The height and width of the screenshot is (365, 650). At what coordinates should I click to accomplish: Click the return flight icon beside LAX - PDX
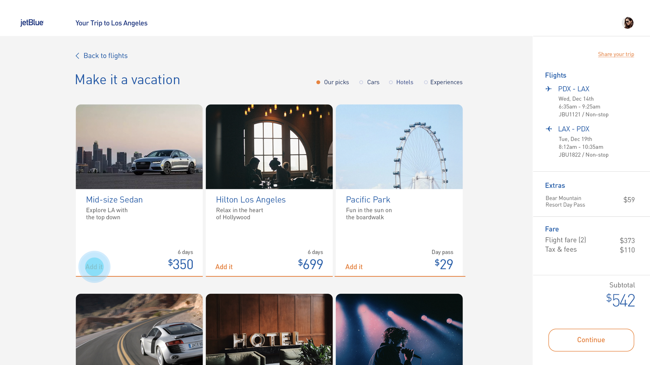[x=549, y=129]
